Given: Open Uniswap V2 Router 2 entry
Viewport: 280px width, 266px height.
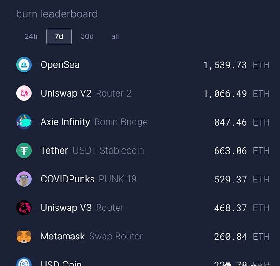Looking at the screenshot, I should click(142, 93).
